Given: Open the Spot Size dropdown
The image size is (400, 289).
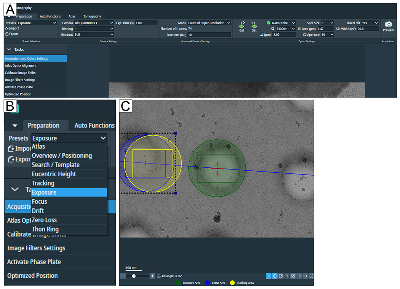Looking at the screenshot, I should pyautogui.click(x=327, y=23).
